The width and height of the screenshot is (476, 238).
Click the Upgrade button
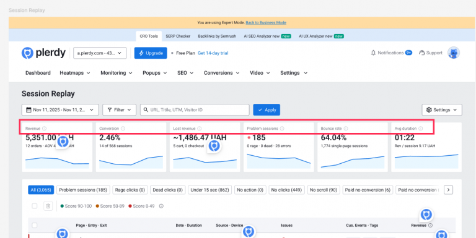pos(151,53)
